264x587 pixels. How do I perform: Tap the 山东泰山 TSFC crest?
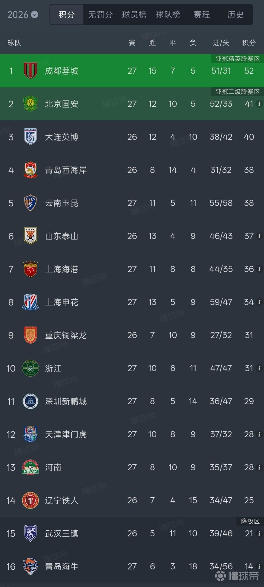pos(31,236)
